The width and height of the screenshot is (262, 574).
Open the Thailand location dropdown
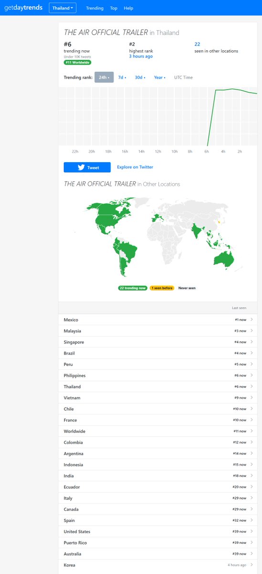(x=63, y=8)
